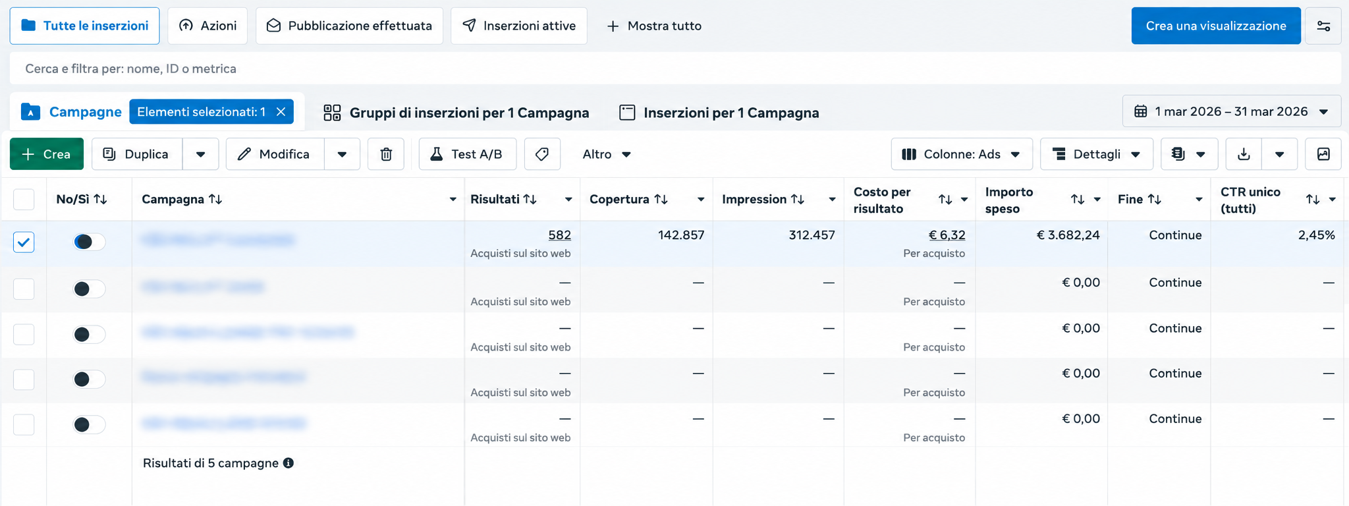The height and width of the screenshot is (506, 1349).
Task: Select the Inserzioni attive tab
Action: click(519, 26)
